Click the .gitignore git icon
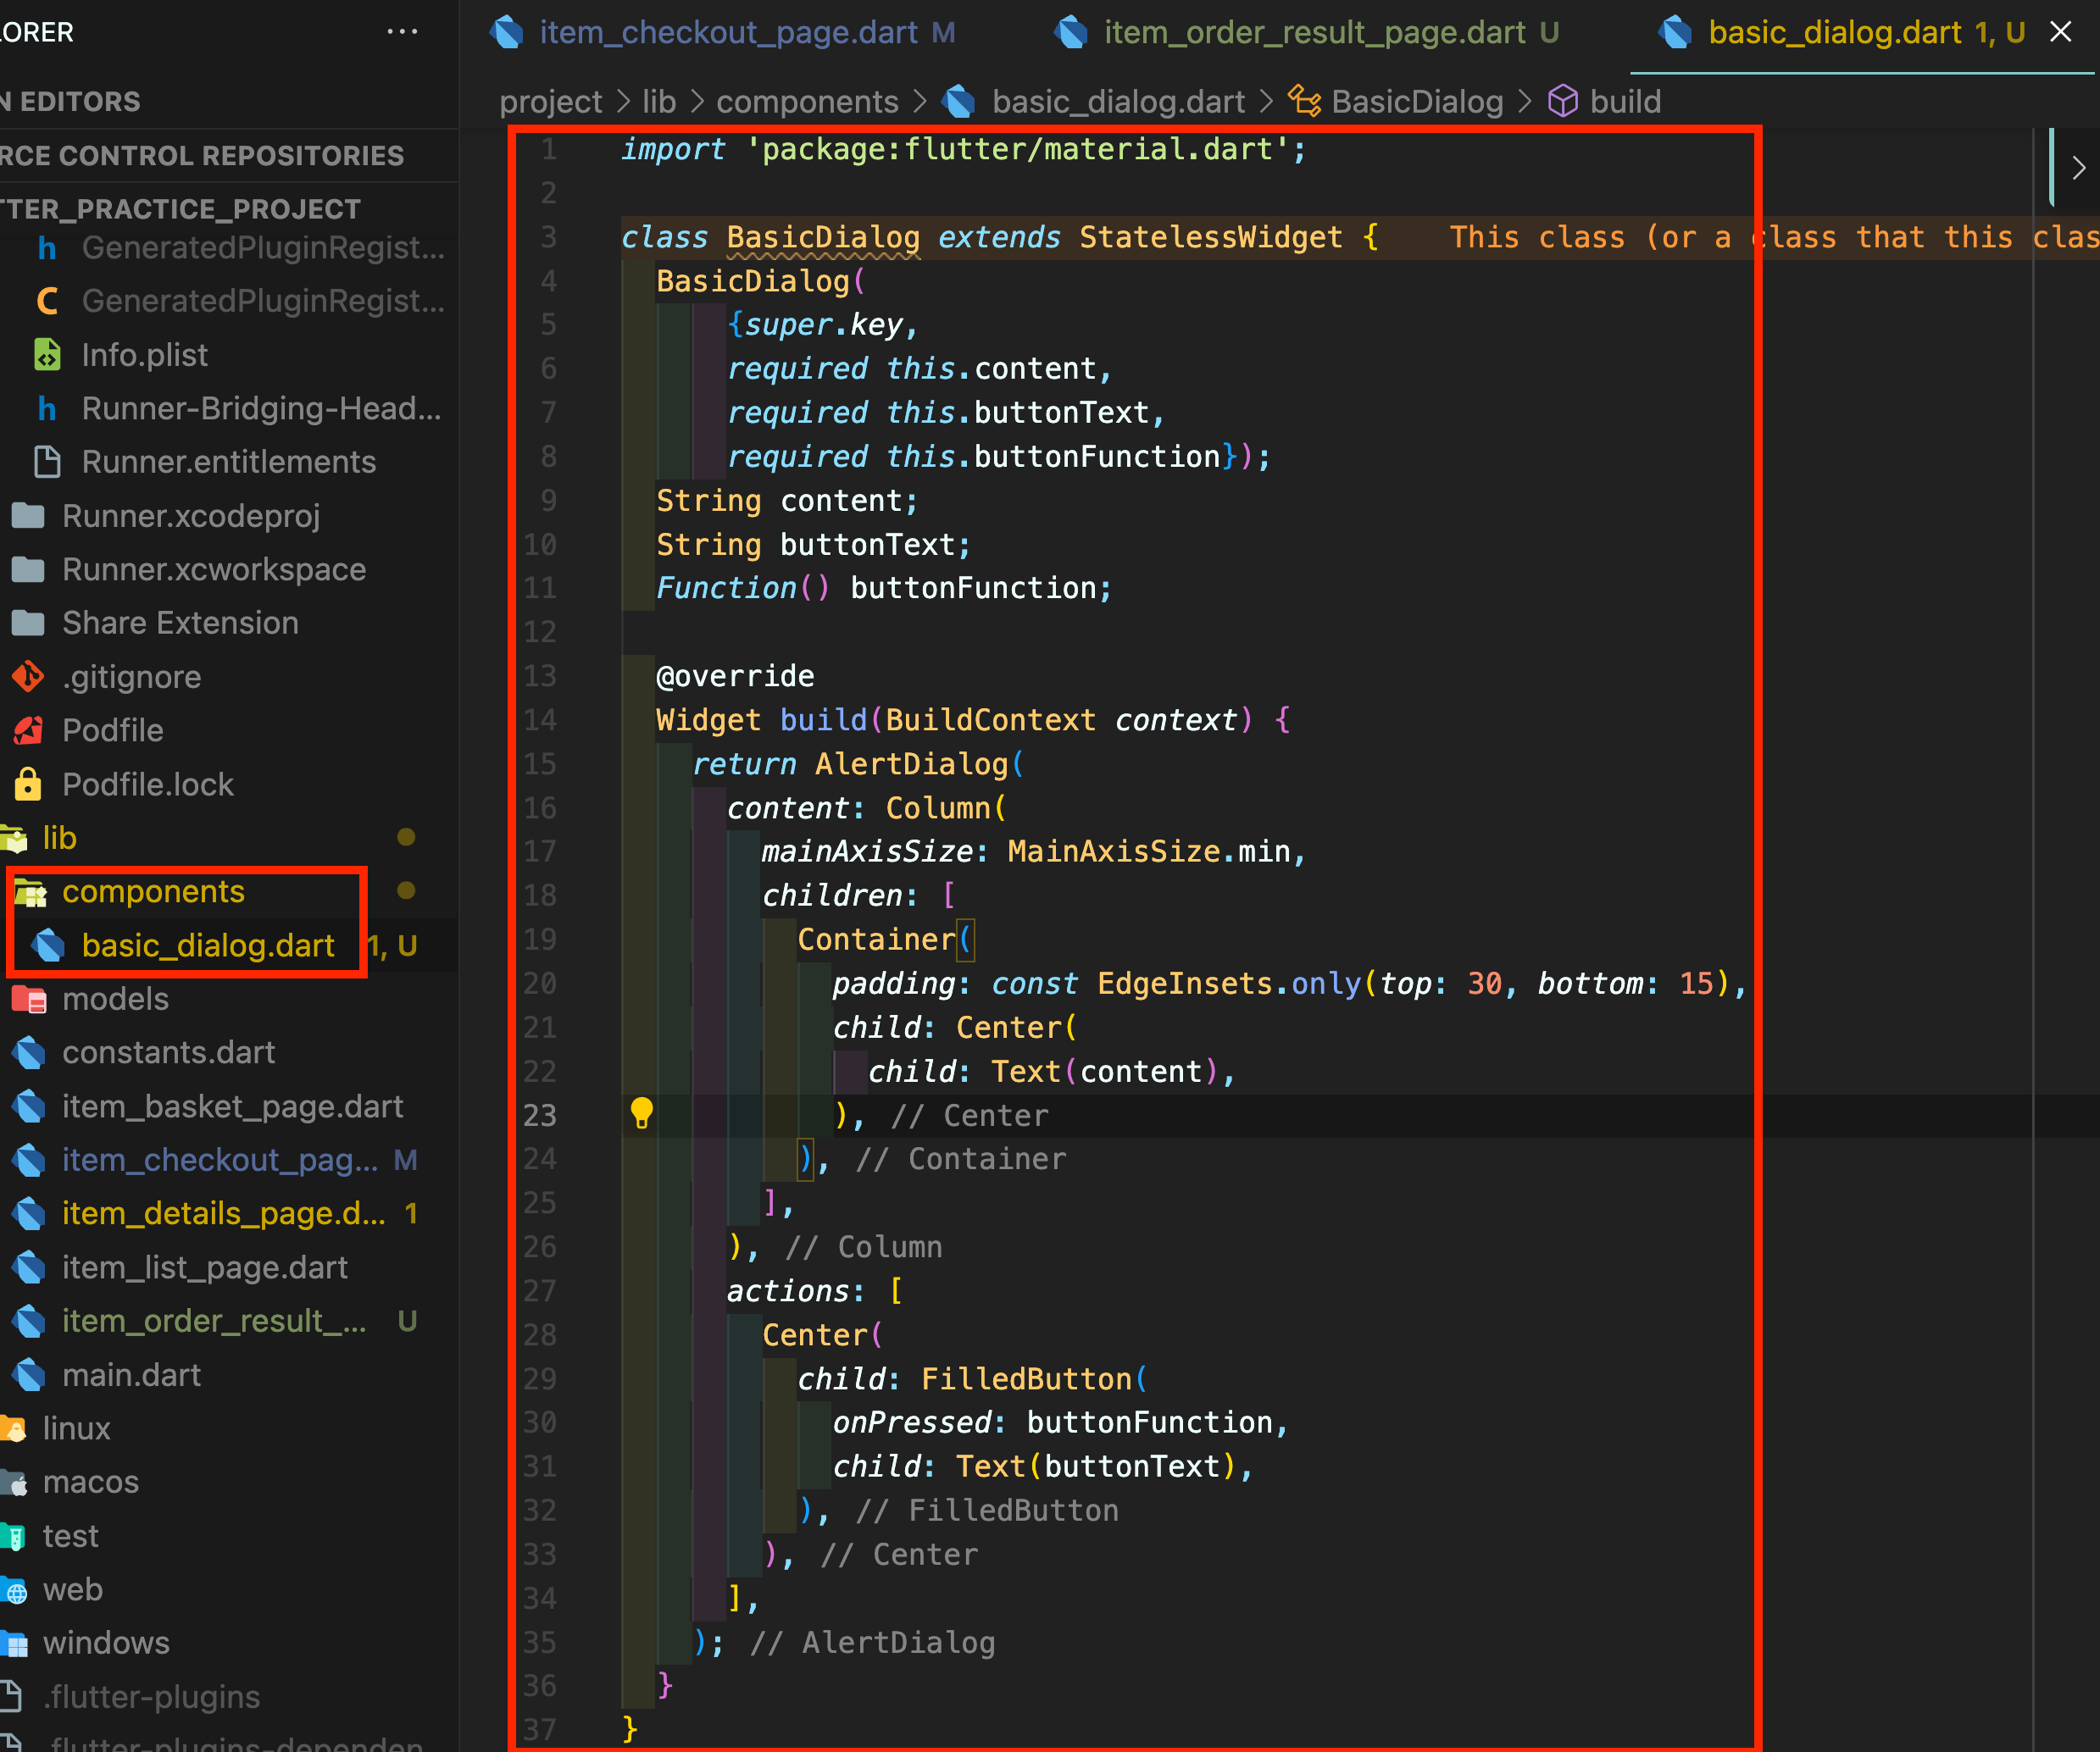Screen dimensions: 2100x1752 click(28, 677)
